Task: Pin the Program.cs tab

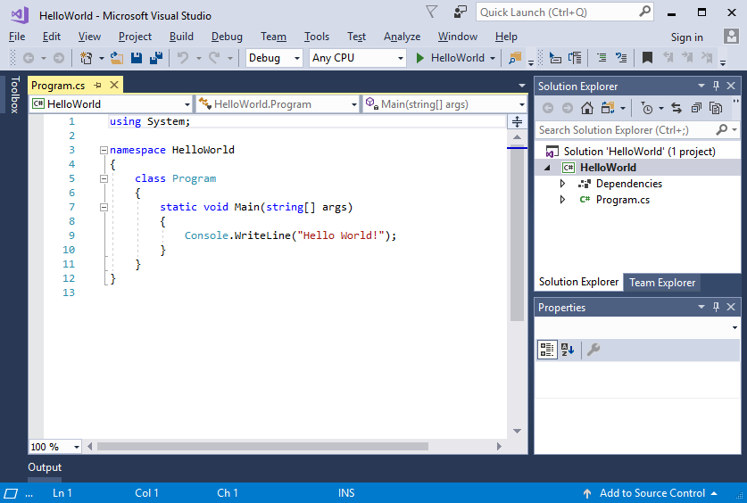Action: pos(98,86)
